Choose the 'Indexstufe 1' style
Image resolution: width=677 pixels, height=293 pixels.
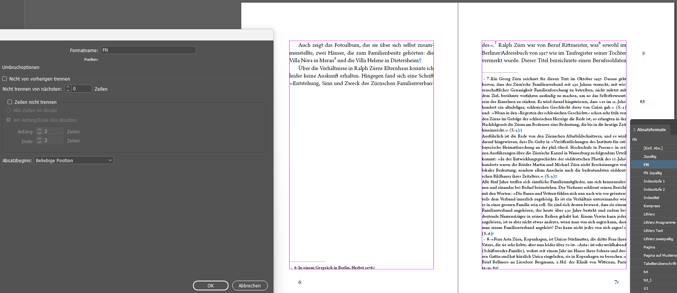(x=654, y=181)
